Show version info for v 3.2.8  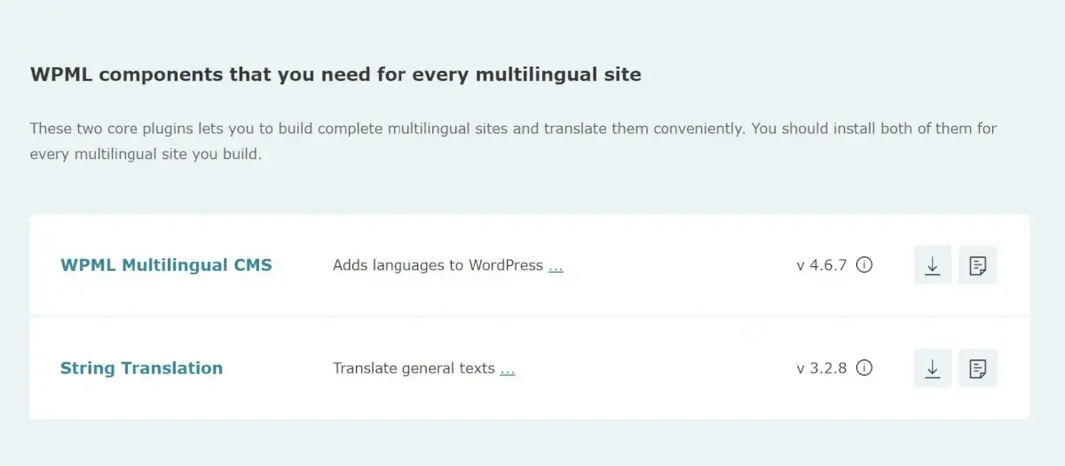click(x=864, y=367)
